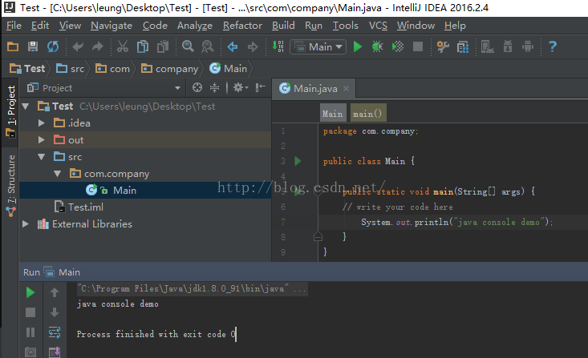This screenshot has height=358, width=588.
Task: Click the green Run button in toolbar
Action: pos(358,46)
